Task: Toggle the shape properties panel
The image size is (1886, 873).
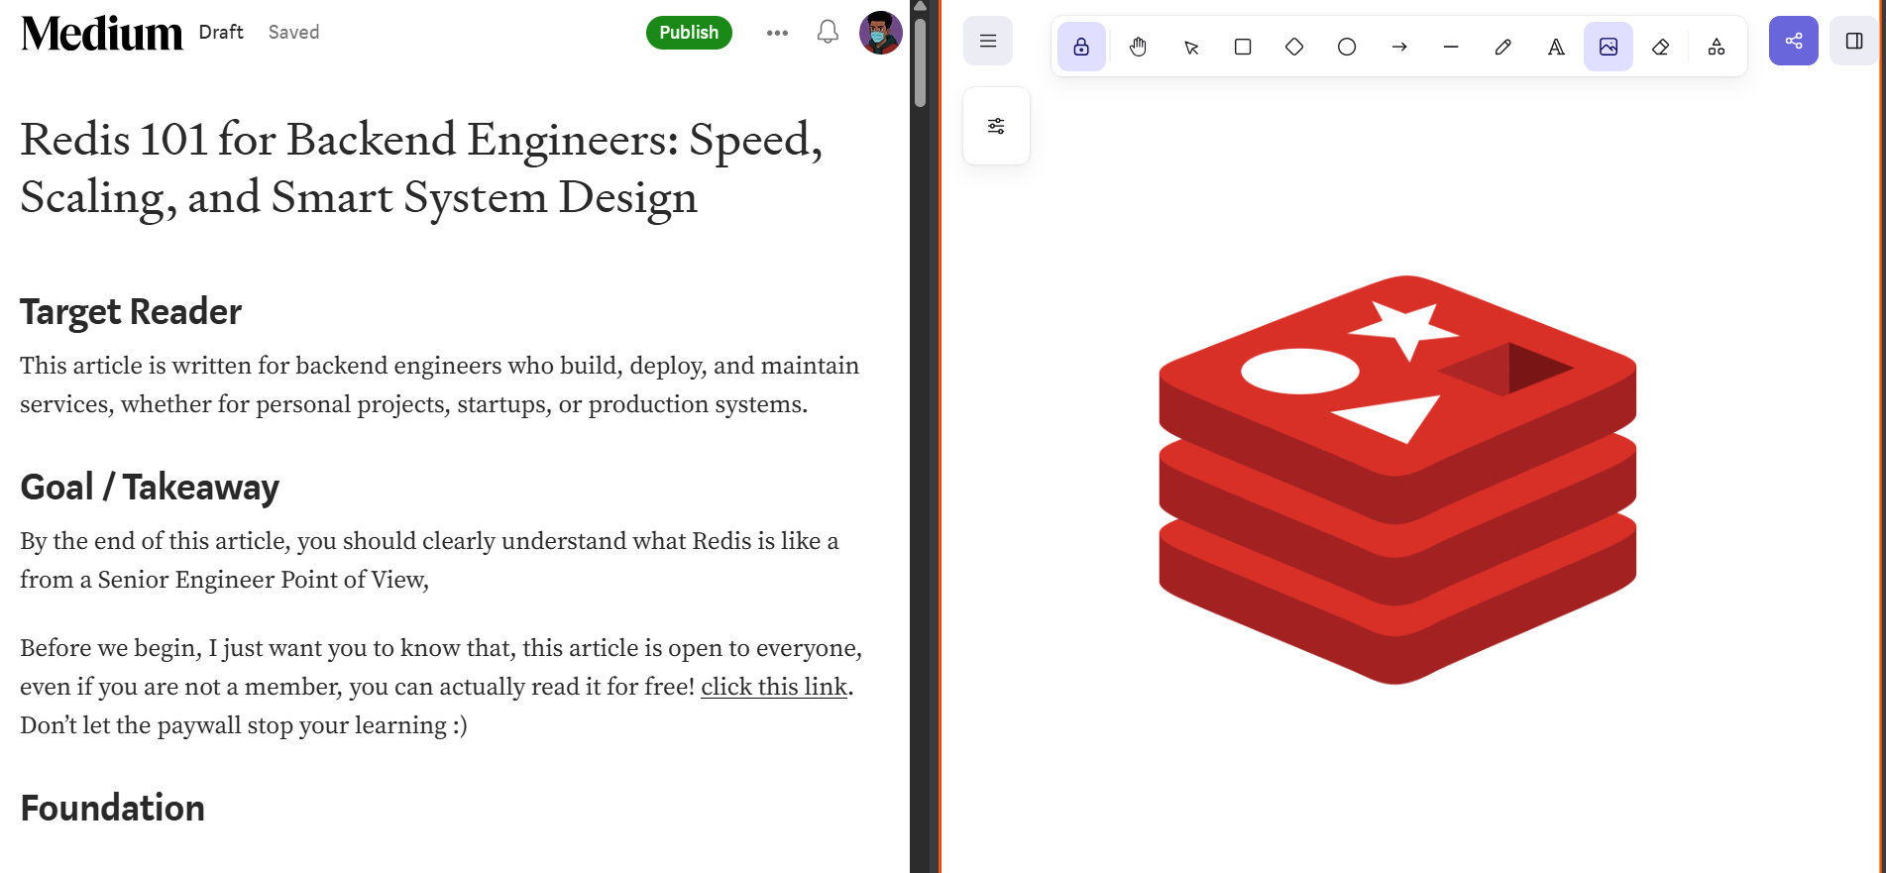Action: 996,126
